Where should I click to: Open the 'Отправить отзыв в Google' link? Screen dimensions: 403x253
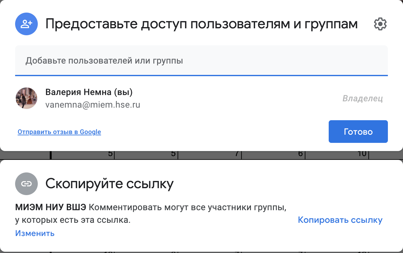59,132
